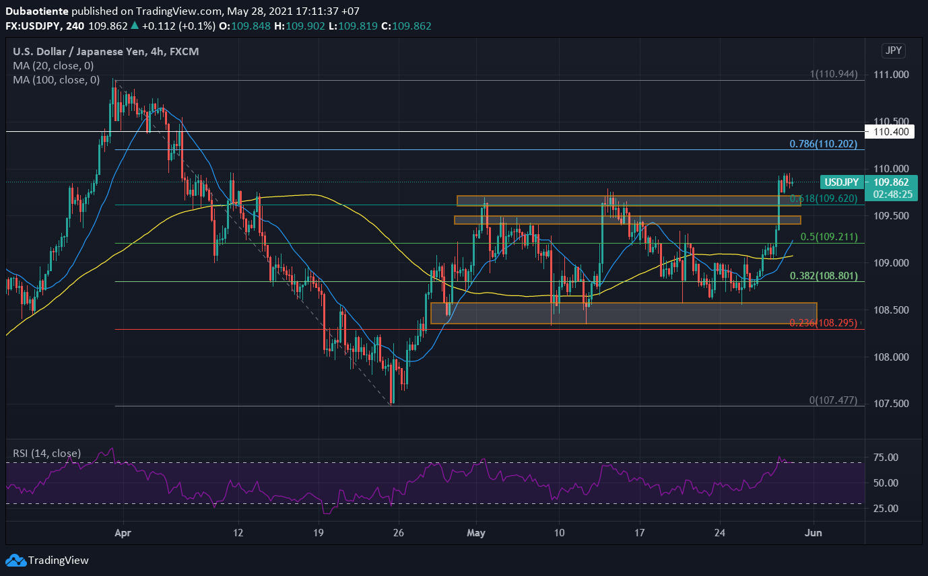The image size is (928, 576).
Task: Click the 109.862 last price label
Action: [x=891, y=182]
